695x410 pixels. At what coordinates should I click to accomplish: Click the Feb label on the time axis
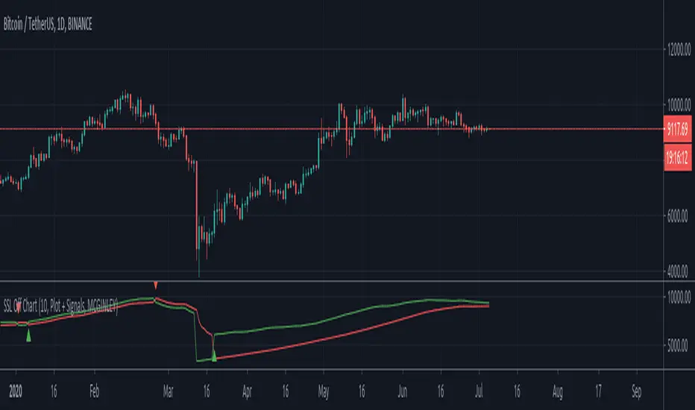click(x=94, y=390)
